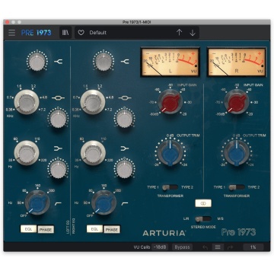Screen dimensions: 274x274
Task: Open the preset library browser icon
Action: pyautogui.click(x=65, y=33)
